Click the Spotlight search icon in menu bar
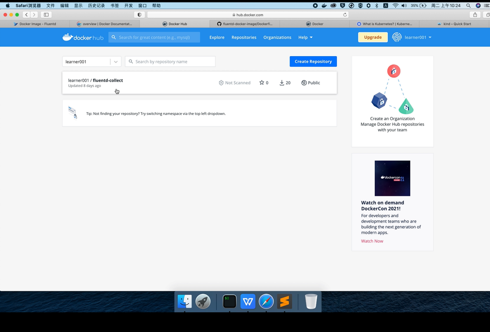The image size is (490, 332). coord(469,5)
